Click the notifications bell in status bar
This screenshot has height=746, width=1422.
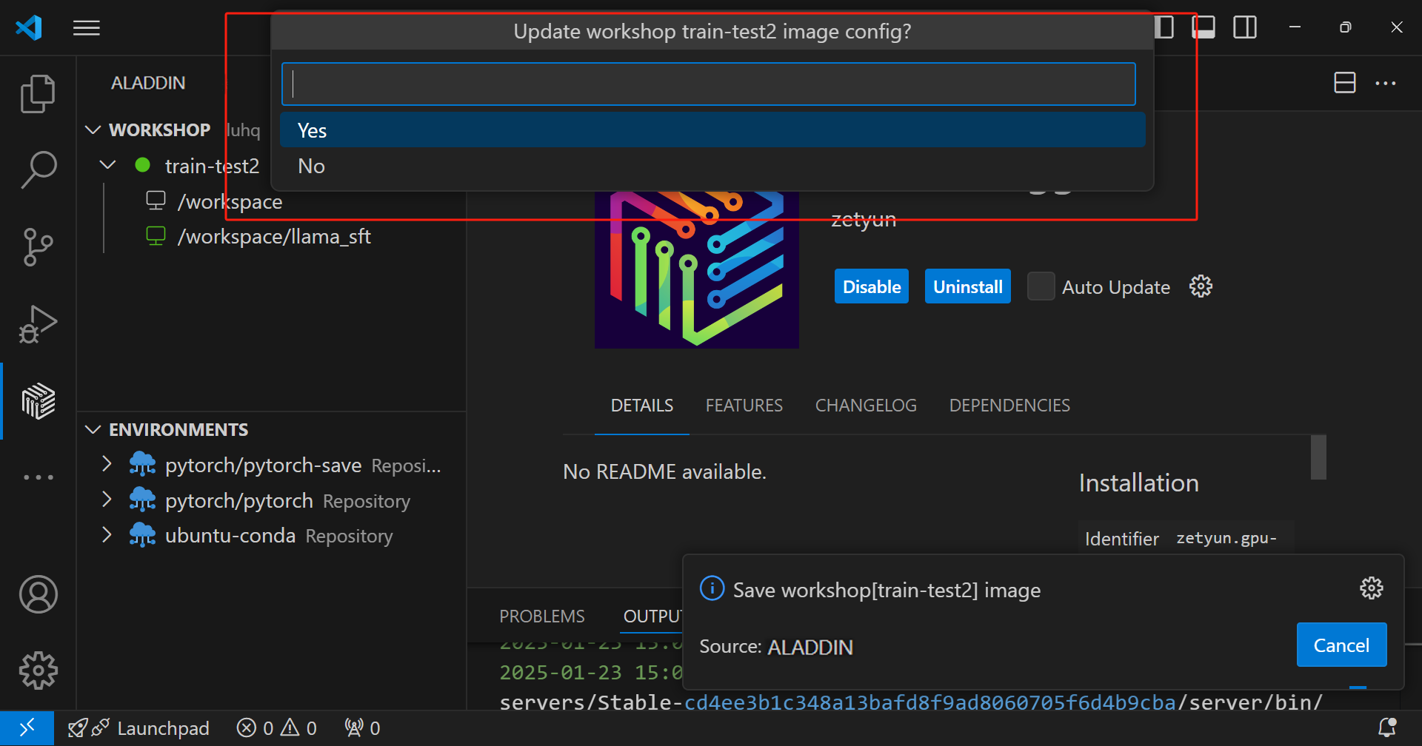point(1386,728)
